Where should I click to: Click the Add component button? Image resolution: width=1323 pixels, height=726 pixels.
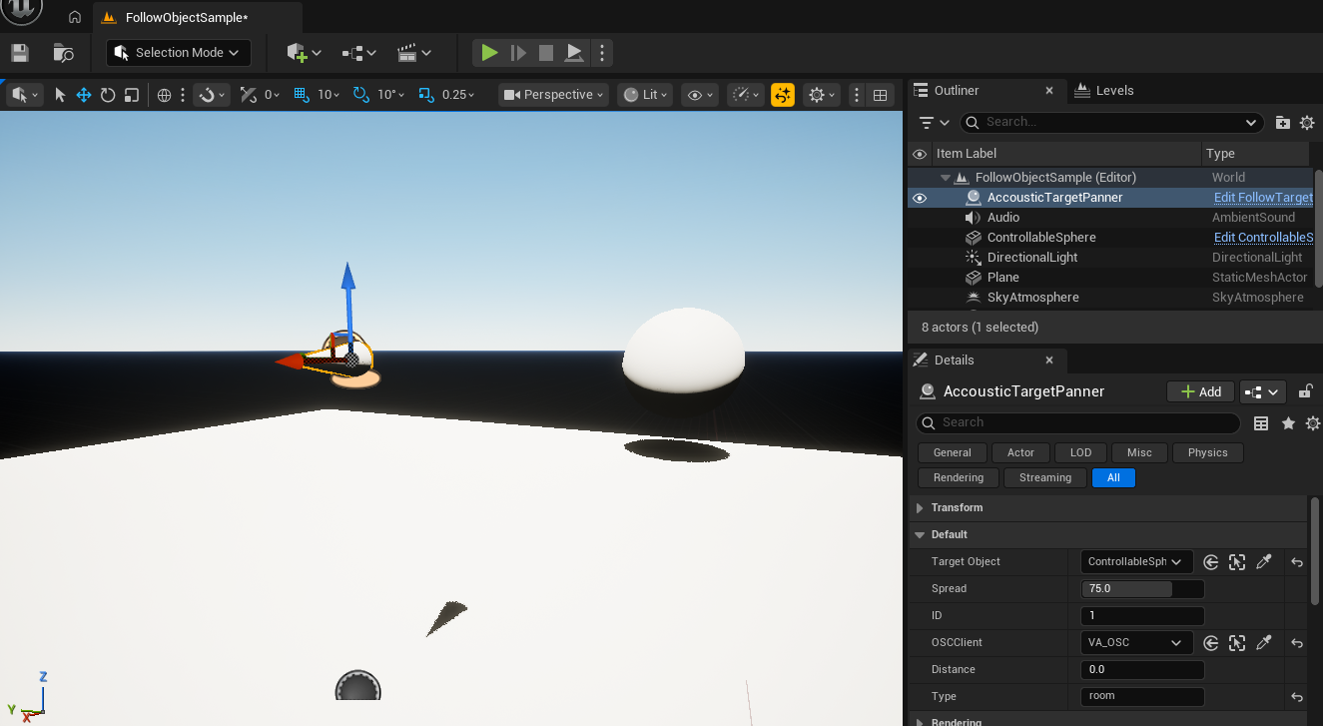(x=1201, y=391)
